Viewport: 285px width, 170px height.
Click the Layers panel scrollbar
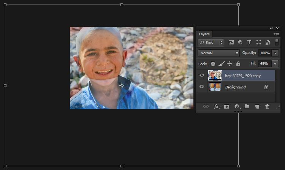tap(277, 86)
